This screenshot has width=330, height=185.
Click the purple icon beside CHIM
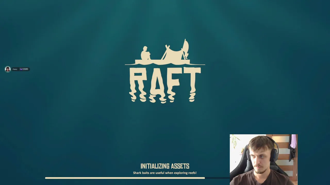(x=21, y=69)
